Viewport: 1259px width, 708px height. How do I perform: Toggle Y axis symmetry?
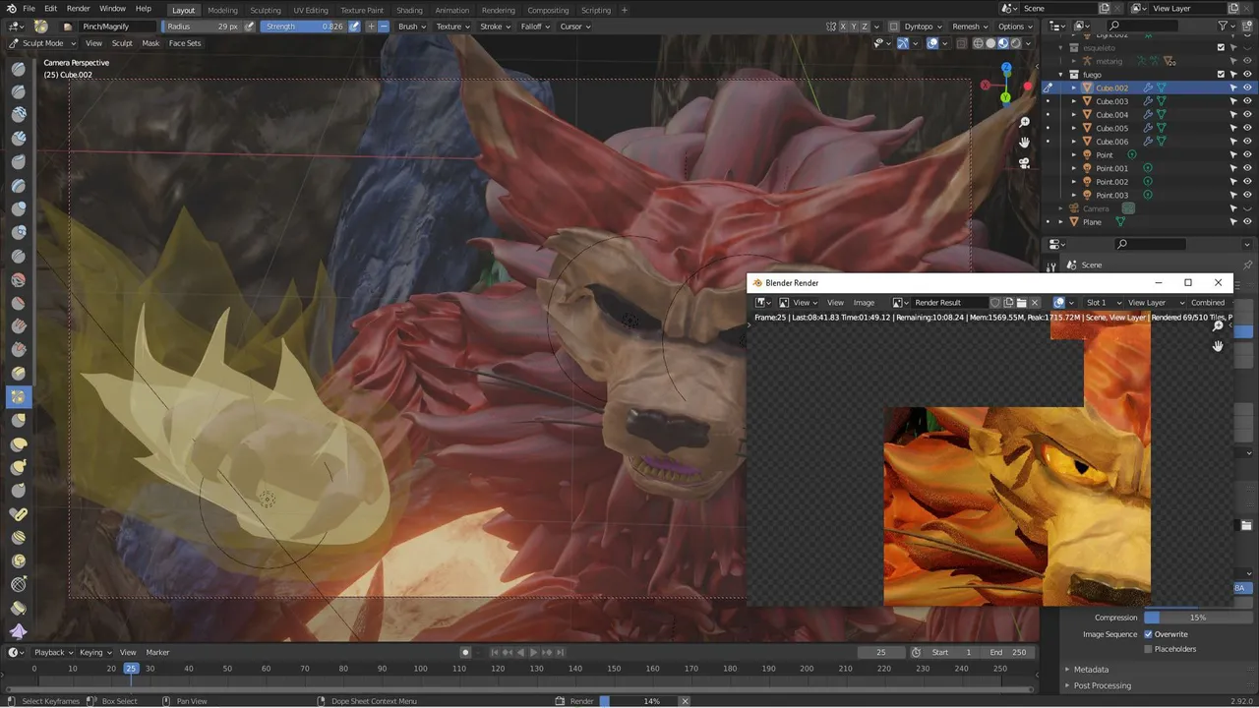point(853,27)
